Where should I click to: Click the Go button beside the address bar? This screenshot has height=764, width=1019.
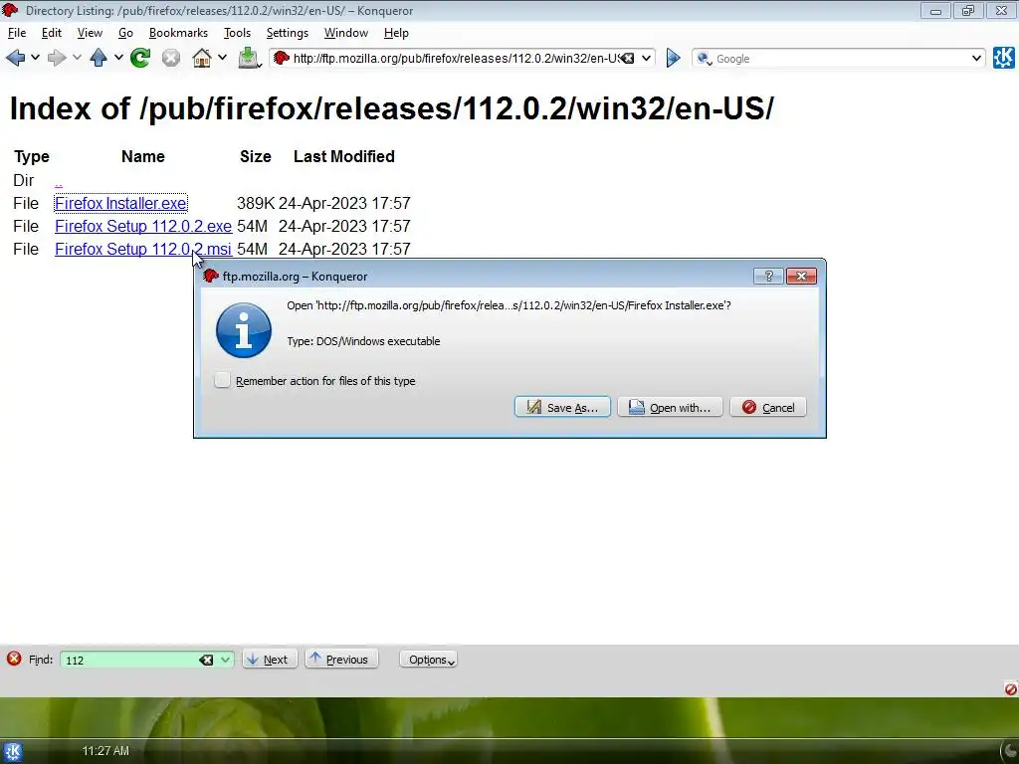674,59
